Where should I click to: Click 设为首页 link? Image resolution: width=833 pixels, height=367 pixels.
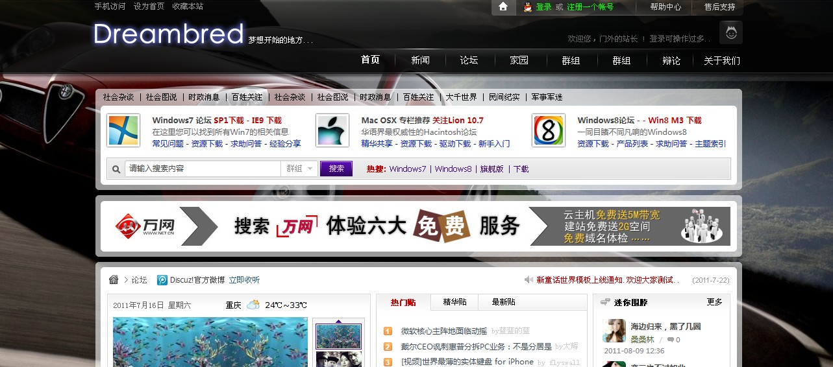(149, 6)
